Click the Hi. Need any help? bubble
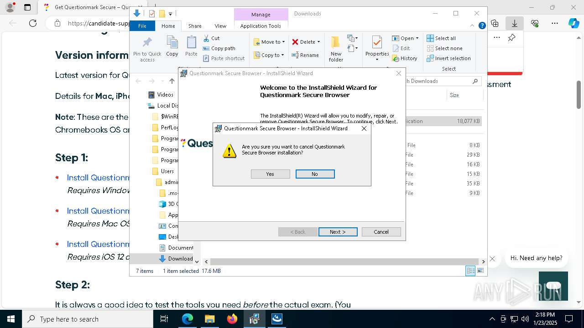 point(536,258)
